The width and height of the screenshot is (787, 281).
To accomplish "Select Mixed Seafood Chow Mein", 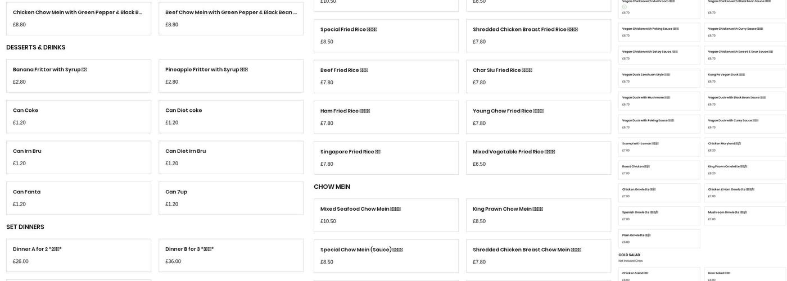I will pos(386,215).
